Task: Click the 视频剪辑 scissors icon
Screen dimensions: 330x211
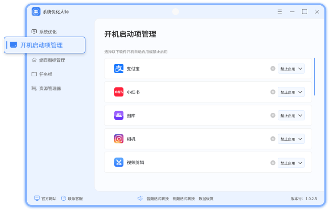Action: pos(119,162)
